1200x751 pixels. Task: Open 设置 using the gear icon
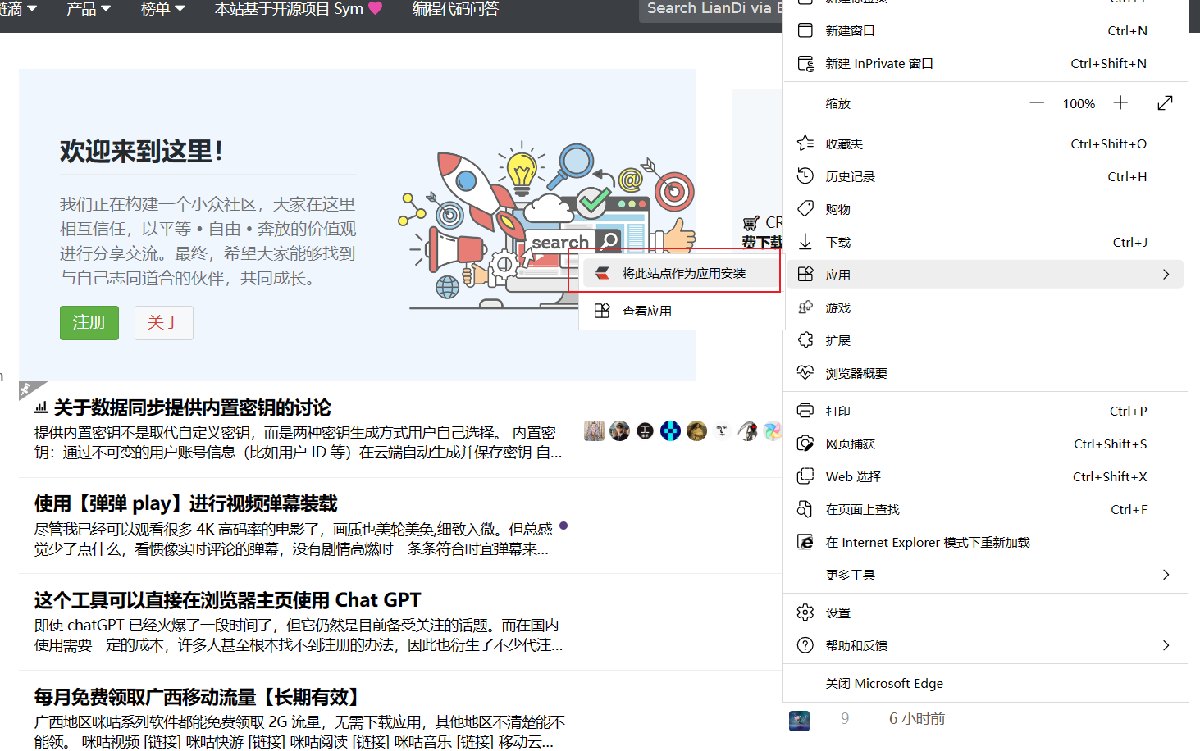pyautogui.click(x=805, y=612)
